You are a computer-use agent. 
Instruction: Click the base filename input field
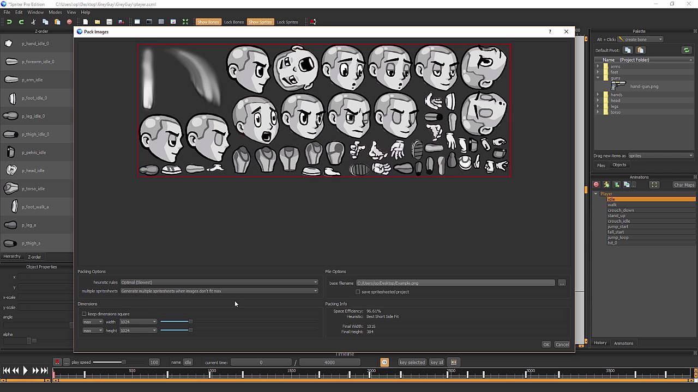coord(455,283)
